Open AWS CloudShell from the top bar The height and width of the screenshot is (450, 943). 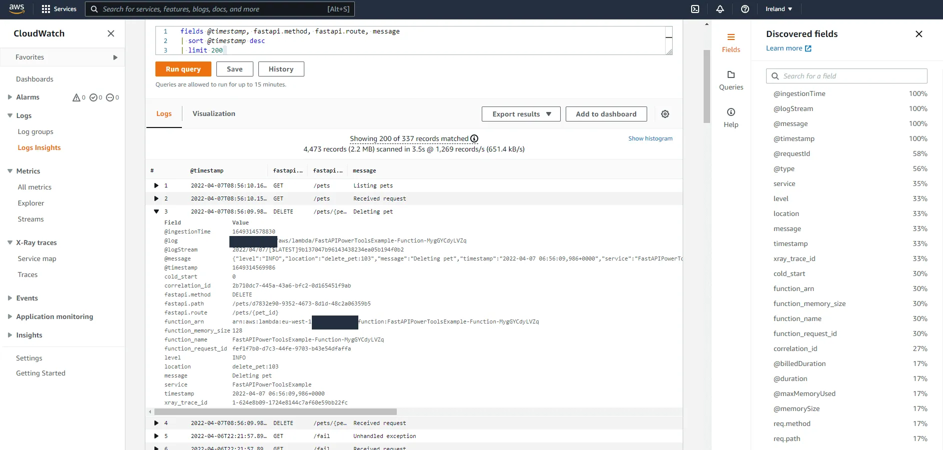[695, 8]
